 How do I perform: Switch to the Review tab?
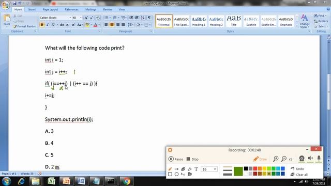[x=108, y=9]
